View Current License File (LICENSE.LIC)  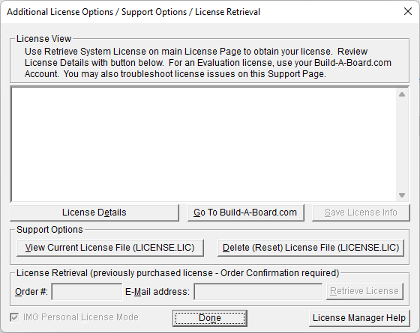click(109, 248)
